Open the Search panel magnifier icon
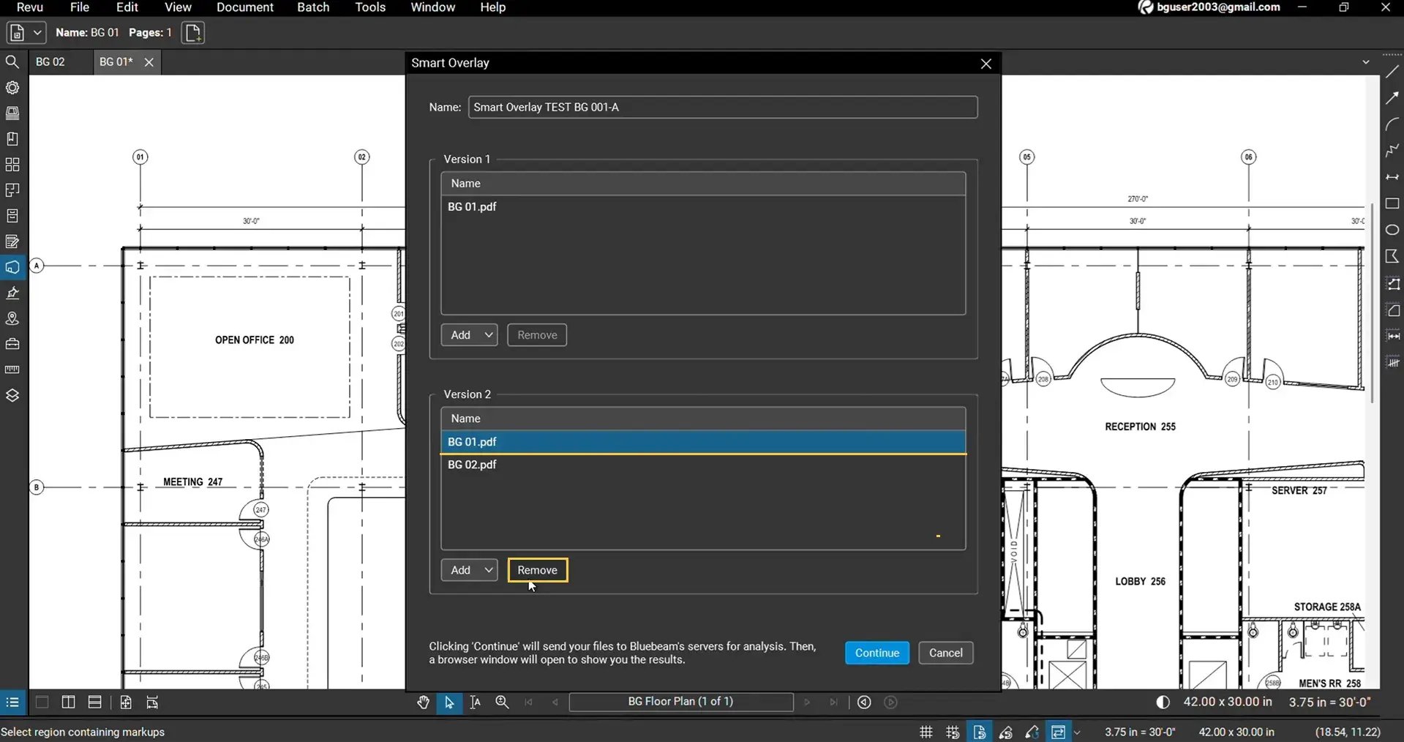 12,62
